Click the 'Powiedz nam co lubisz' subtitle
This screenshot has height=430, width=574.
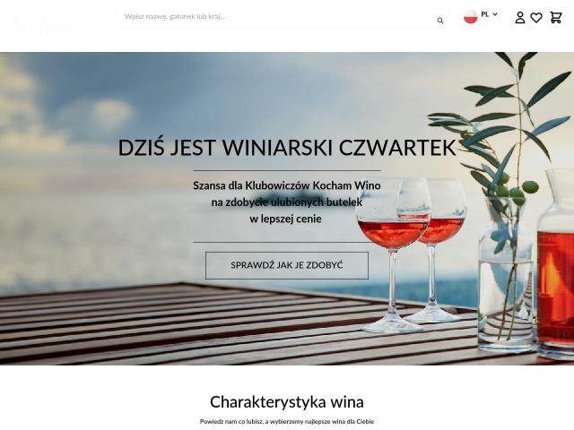(x=287, y=422)
